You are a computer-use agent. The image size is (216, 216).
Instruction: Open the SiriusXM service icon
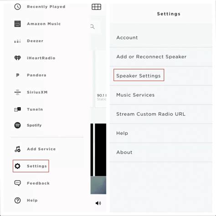[x=17, y=92]
